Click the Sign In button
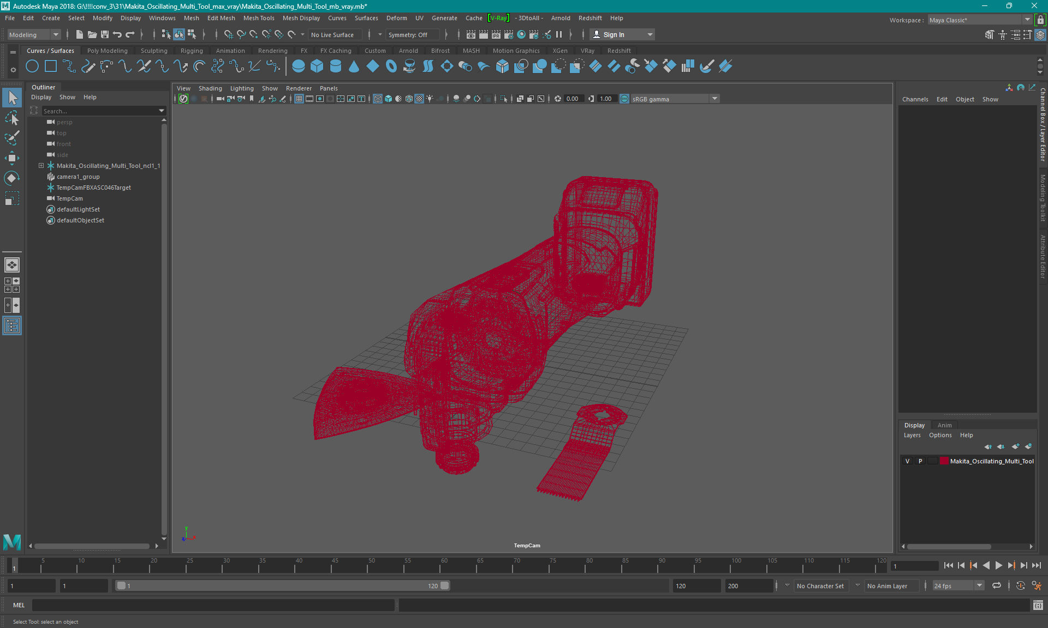The image size is (1048, 628). point(614,34)
